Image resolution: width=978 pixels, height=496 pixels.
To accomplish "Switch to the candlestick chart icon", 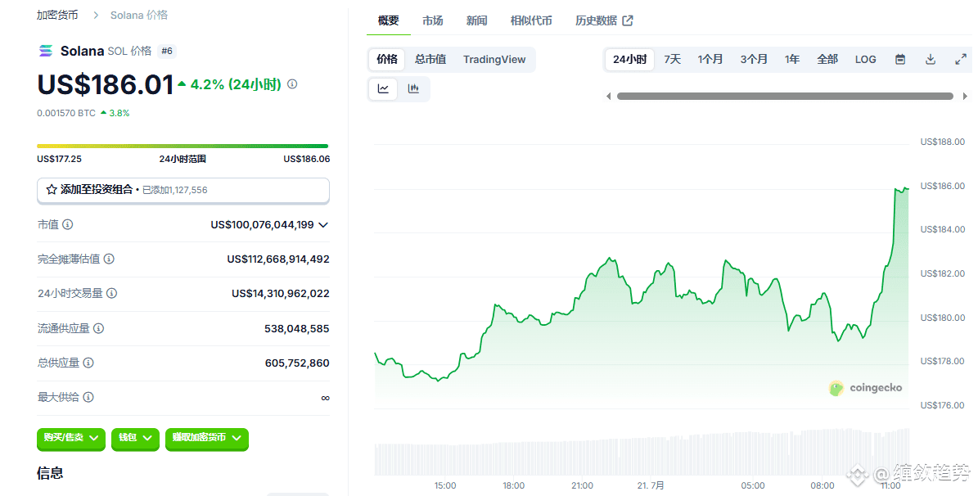I will point(413,88).
